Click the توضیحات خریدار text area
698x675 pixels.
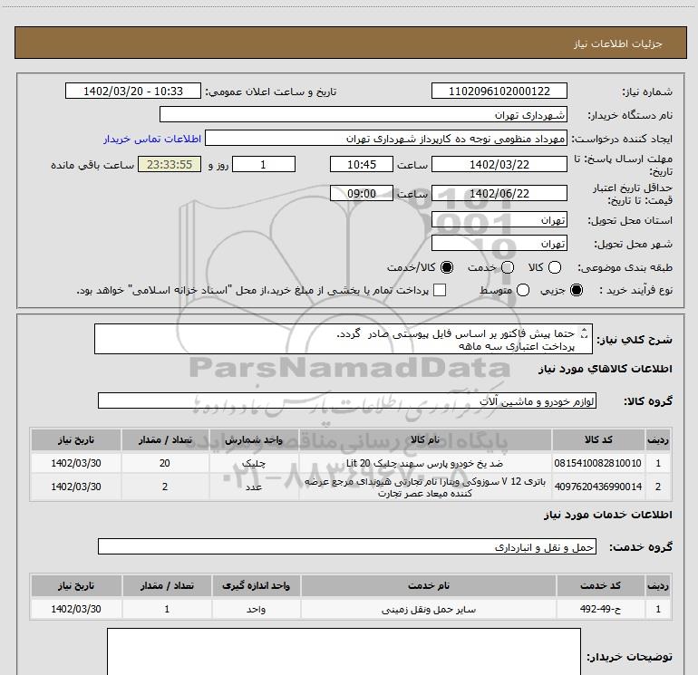(x=344, y=651)
